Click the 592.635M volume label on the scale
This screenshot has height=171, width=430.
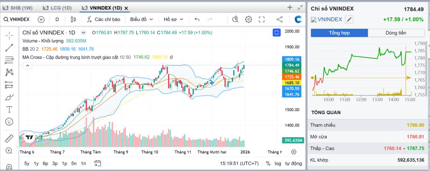tap(293, 140)
